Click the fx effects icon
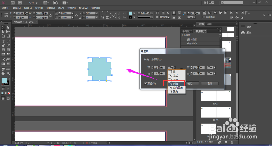 click(x=168, y=13)
